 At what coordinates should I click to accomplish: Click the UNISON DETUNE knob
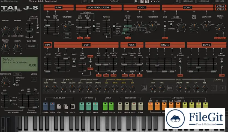click(89, 88)
